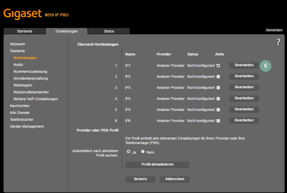287x193 pixels.
Task: Click the Gigaset logo
Action: click(23, 14)
